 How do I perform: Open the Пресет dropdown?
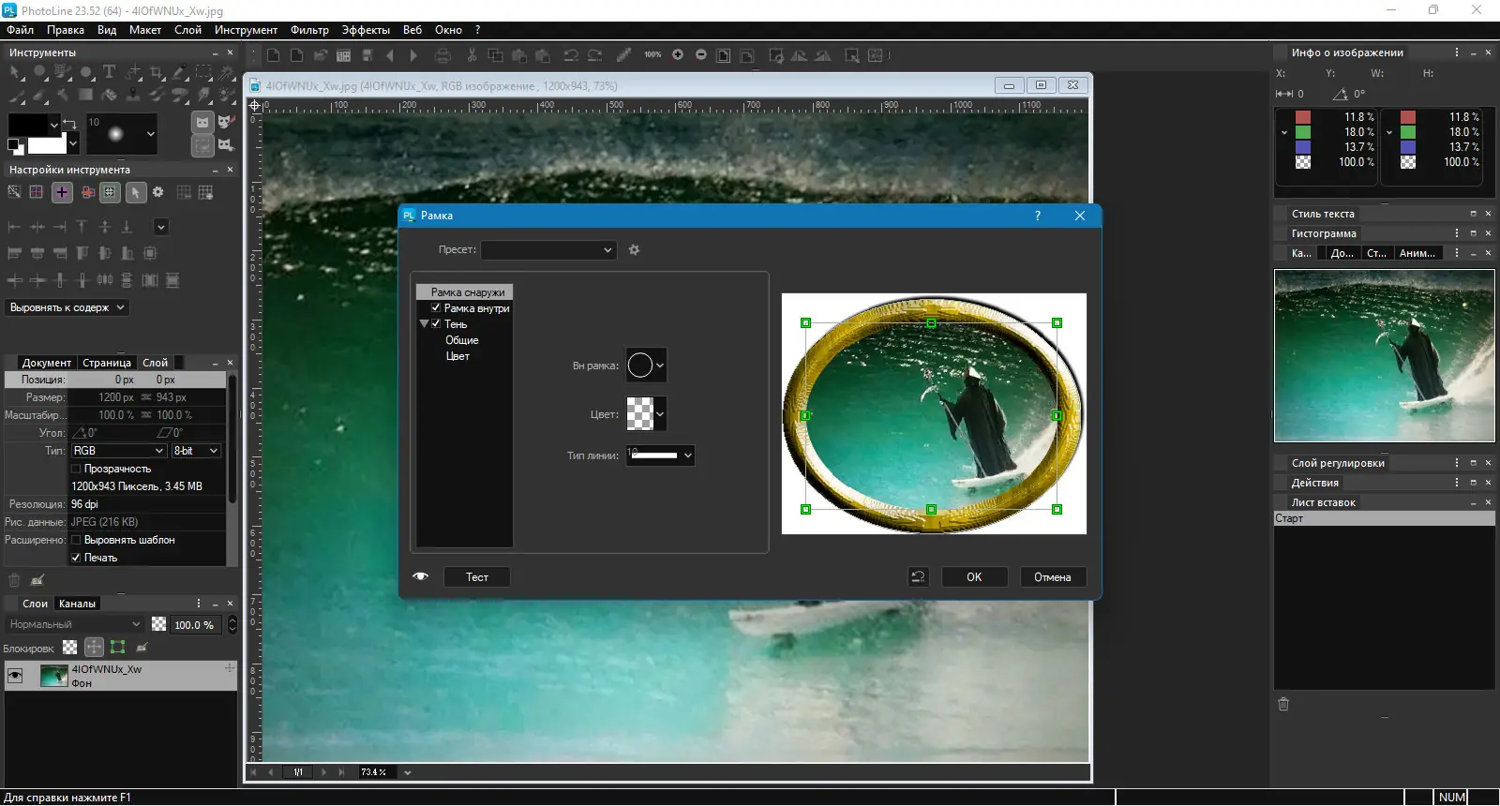(x=549, y=250)
